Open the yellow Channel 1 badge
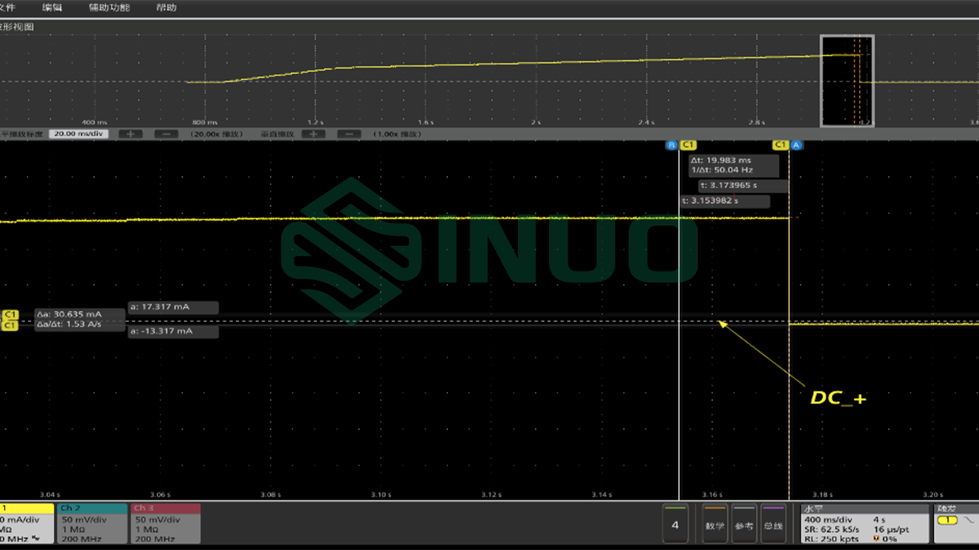The image size is (979, 550). [x=26, y=524]
